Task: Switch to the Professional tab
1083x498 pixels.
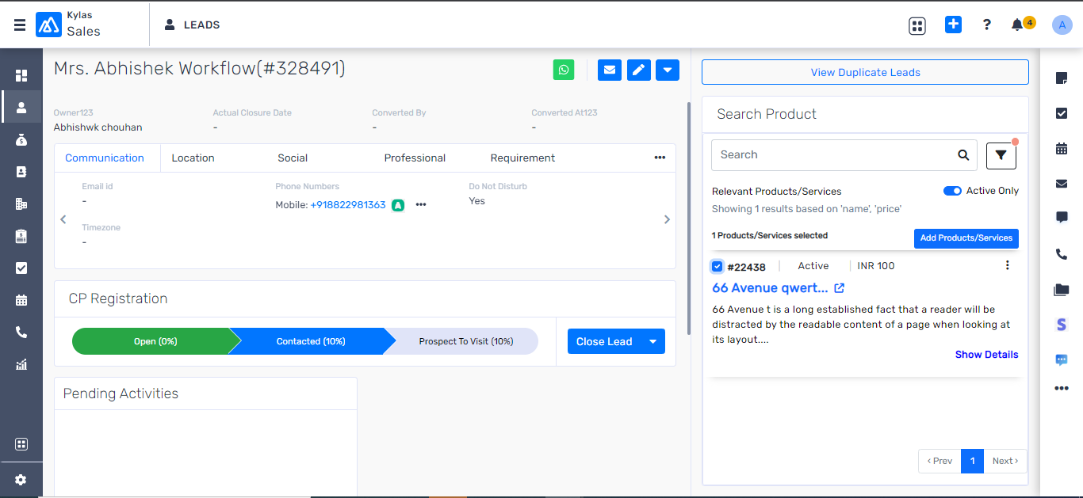Action: (x=414, y=158)
